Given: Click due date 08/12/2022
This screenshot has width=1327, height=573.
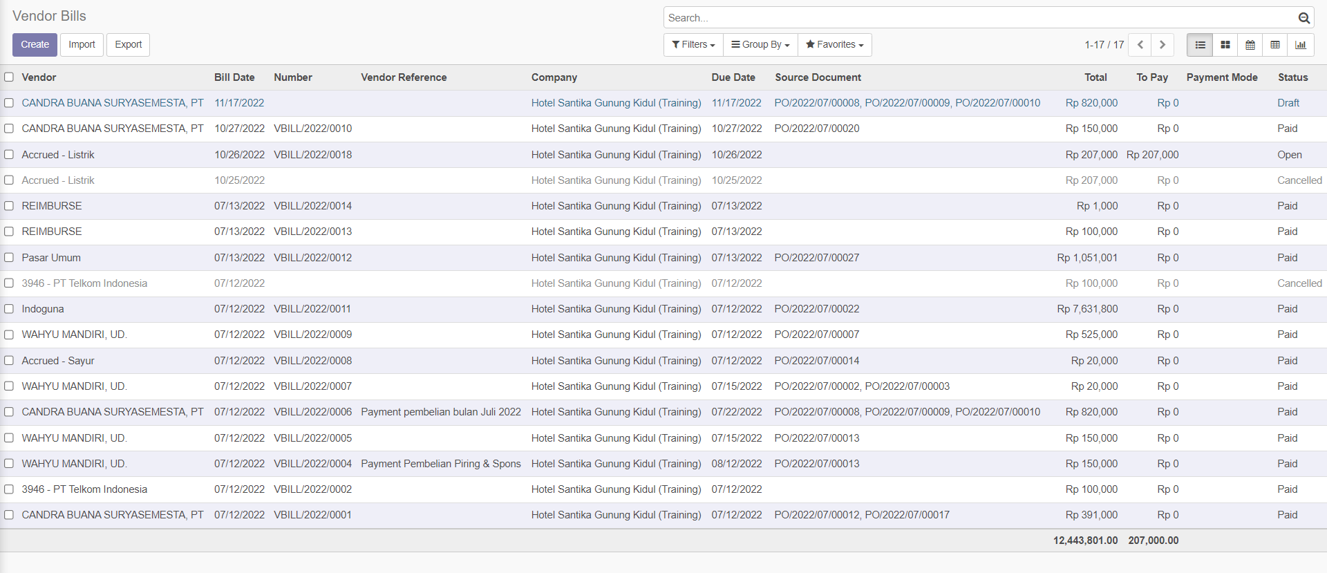Looking at the screenshot, I should point(737,464).
